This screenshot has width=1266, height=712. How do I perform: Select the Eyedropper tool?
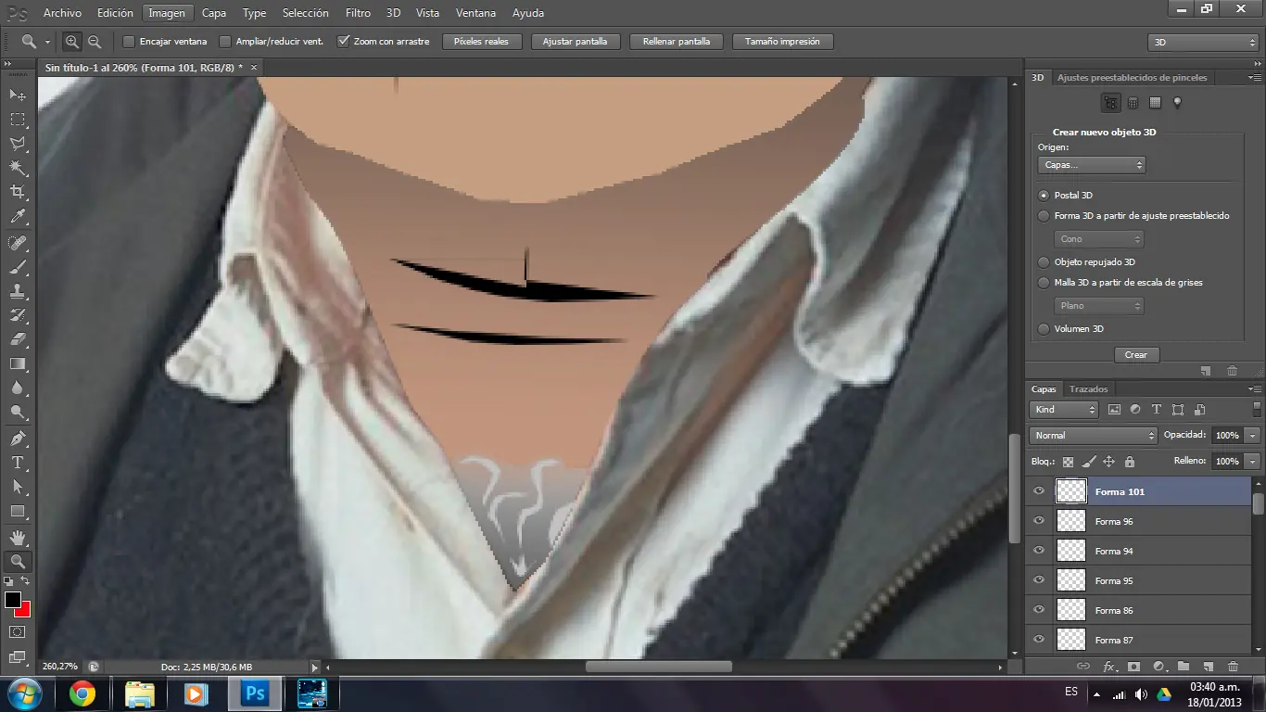tap(18, 217)
